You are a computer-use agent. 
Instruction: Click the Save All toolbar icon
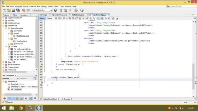point(18,10)
